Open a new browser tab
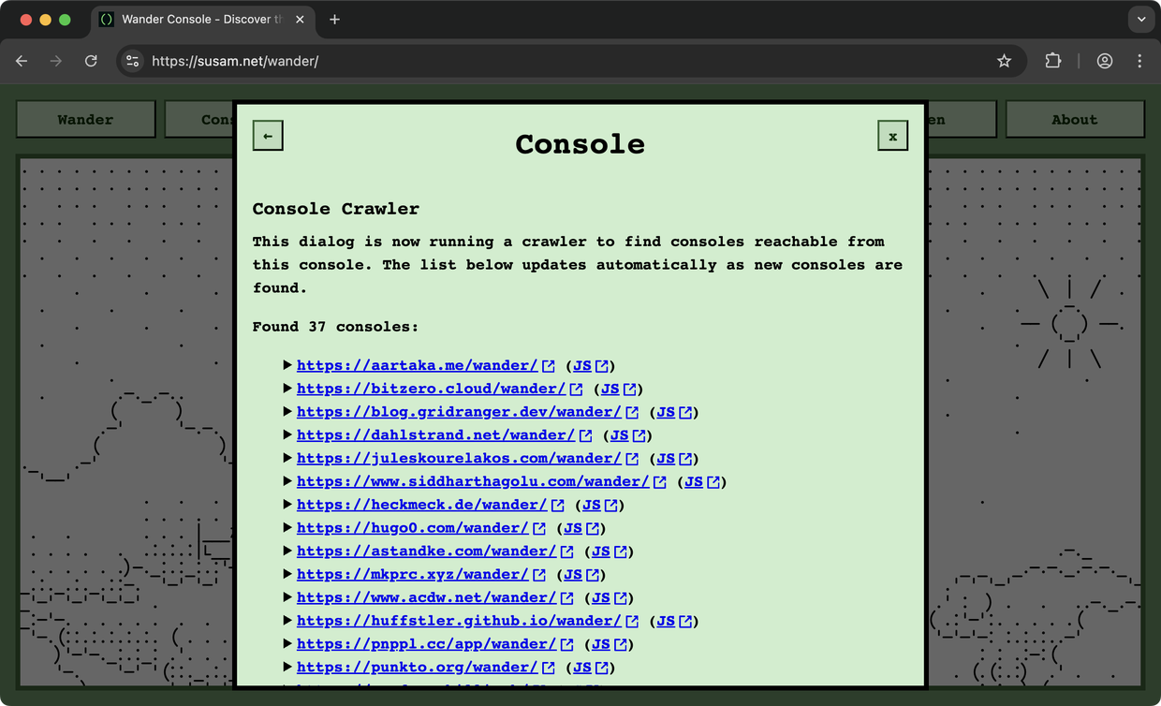 [x=334, y=20]
